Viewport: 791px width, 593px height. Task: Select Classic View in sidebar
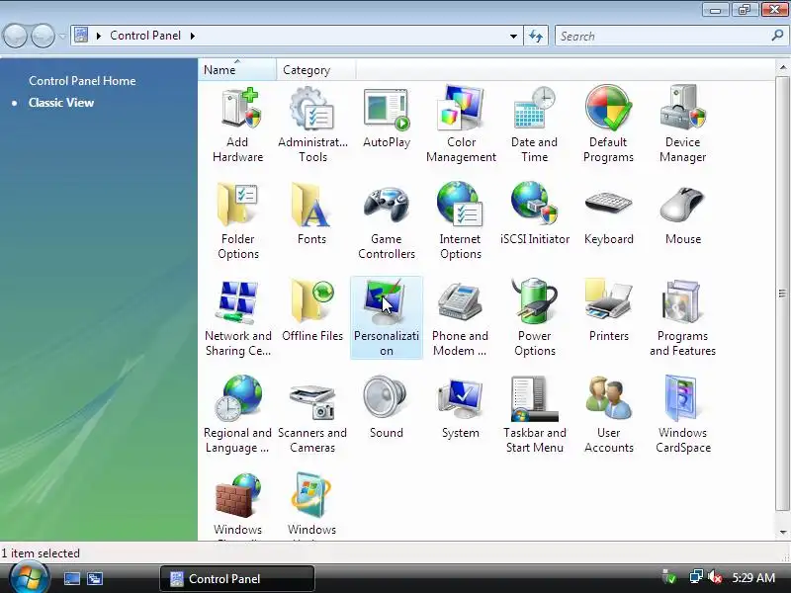click(61, 103)
